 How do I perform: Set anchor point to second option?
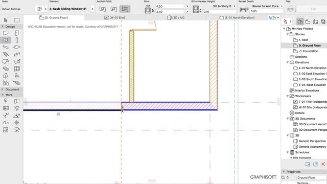[113, 9]
